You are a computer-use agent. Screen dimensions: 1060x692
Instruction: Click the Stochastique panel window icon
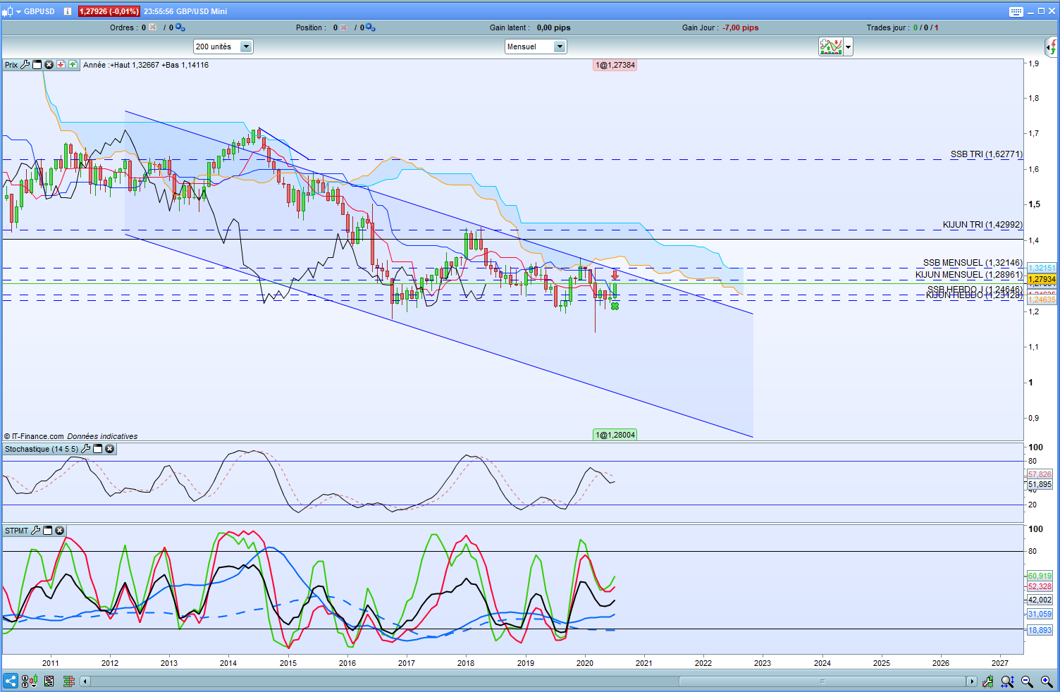98,449
